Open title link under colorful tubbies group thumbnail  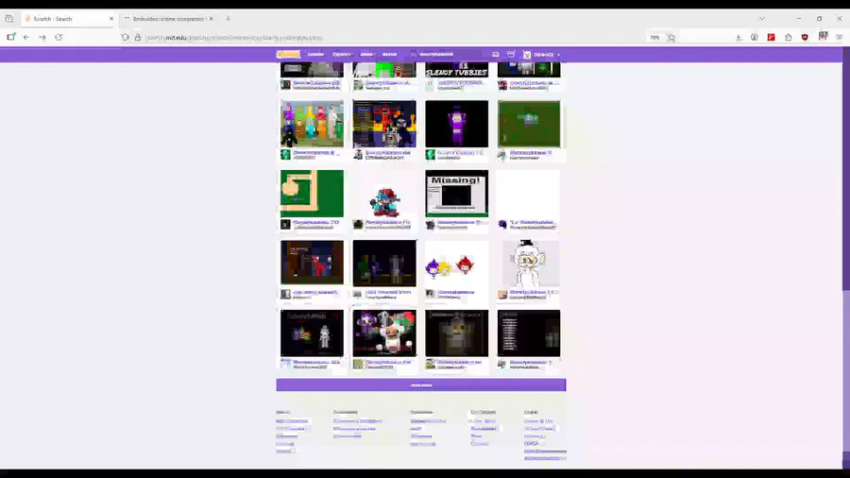click(316, 153)
